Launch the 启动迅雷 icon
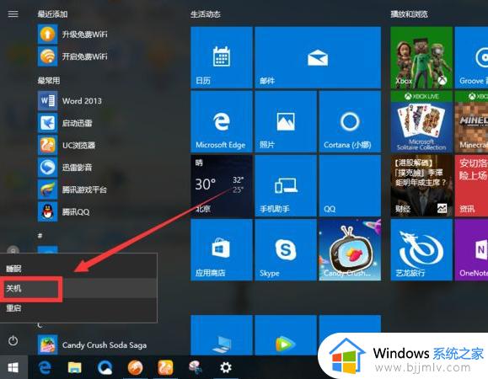Screen dimensions: 488x379 [x=47, y=123]
